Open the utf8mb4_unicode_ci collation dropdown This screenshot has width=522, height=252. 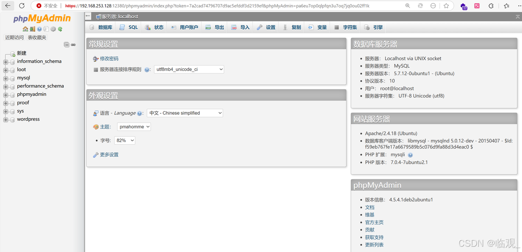tap(189, 70)
